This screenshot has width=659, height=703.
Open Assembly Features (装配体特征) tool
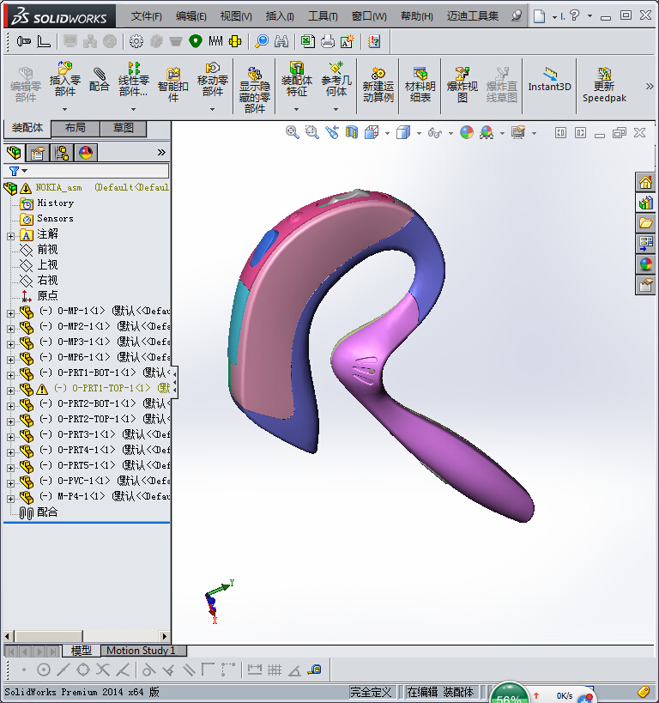click(297, 79)
